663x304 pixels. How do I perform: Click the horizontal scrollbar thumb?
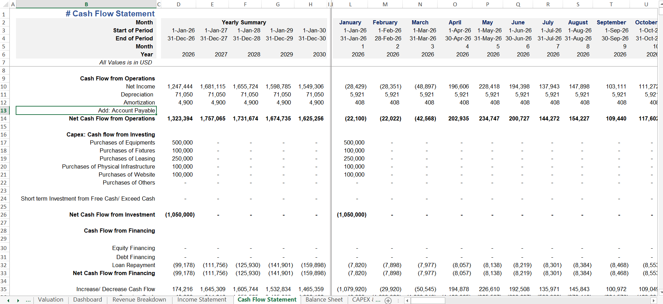point(427,301)
